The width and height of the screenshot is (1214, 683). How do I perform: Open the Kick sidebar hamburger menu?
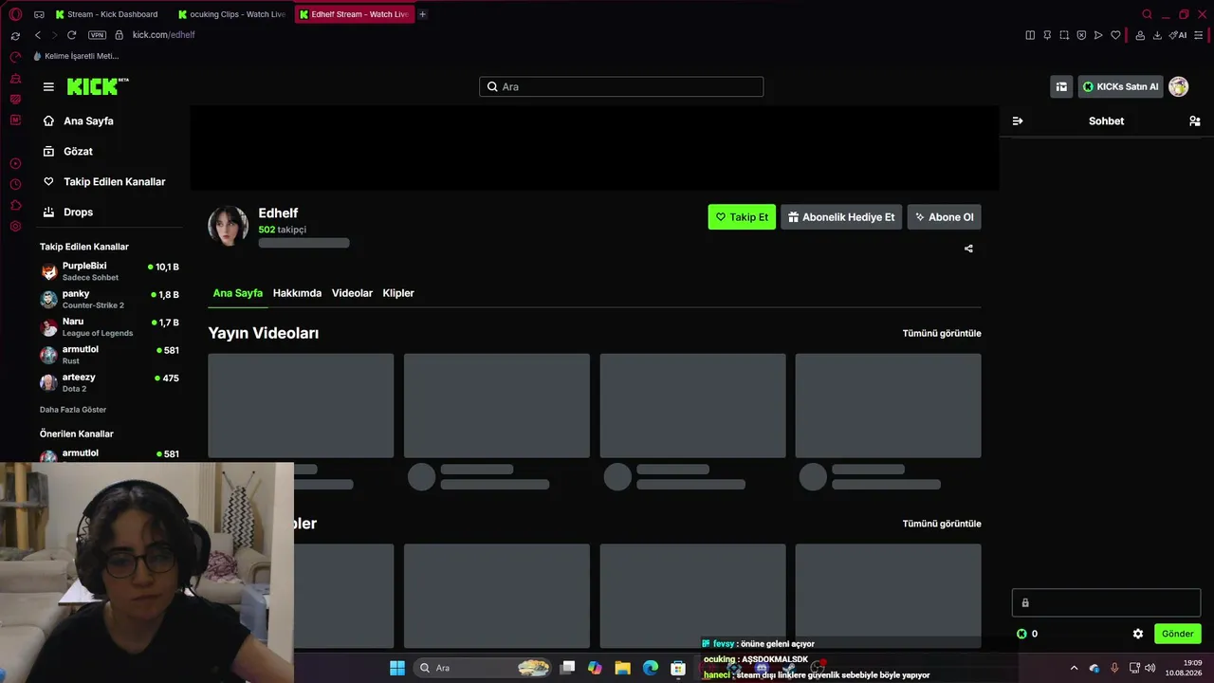click(x=48, y=86)
